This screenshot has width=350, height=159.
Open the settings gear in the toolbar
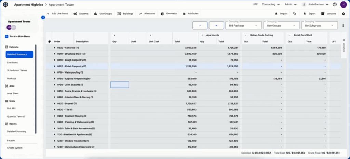(343, 14)
